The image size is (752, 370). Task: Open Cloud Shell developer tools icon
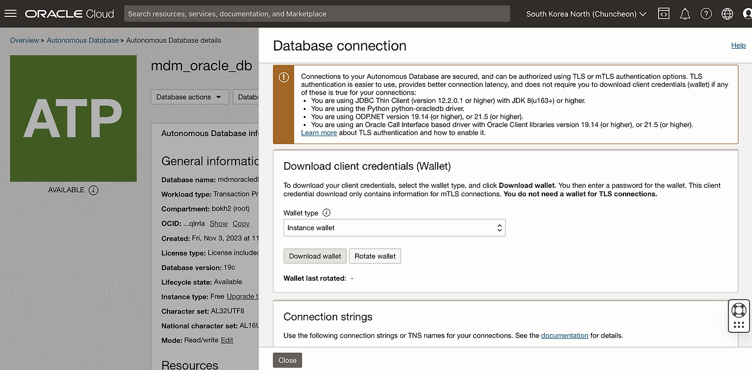tap(664, 14)
